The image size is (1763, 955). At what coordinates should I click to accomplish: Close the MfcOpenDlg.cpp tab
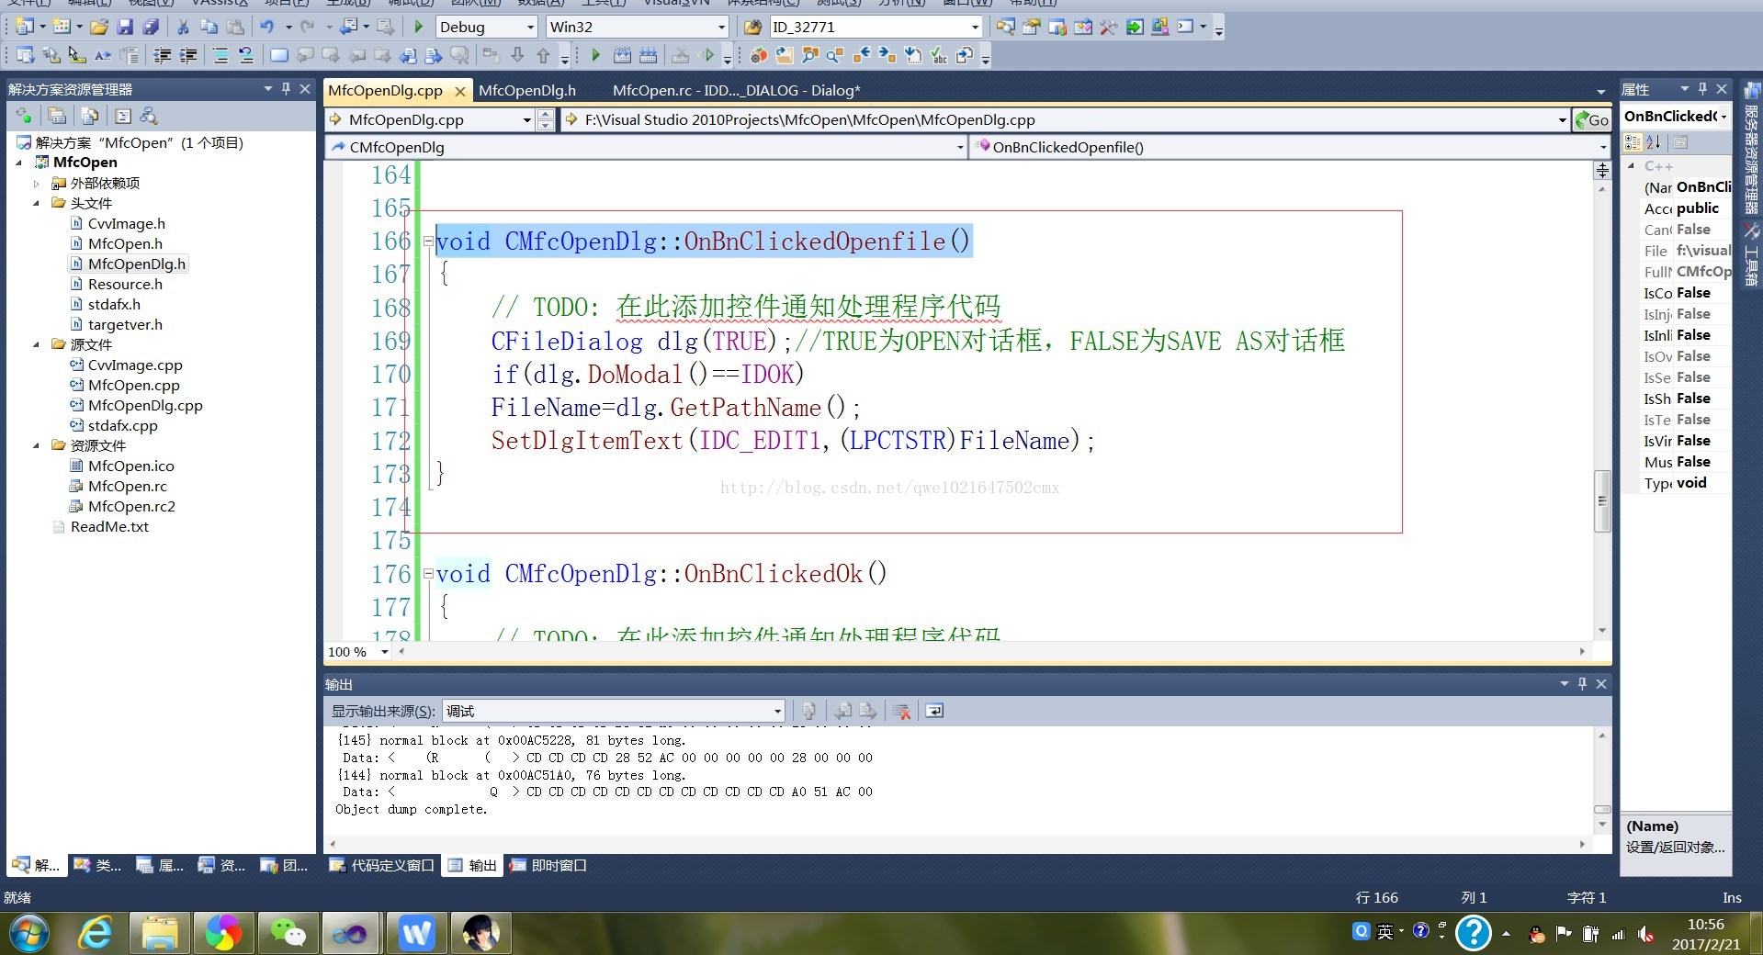pyautogui.click(x=460, y=91)
